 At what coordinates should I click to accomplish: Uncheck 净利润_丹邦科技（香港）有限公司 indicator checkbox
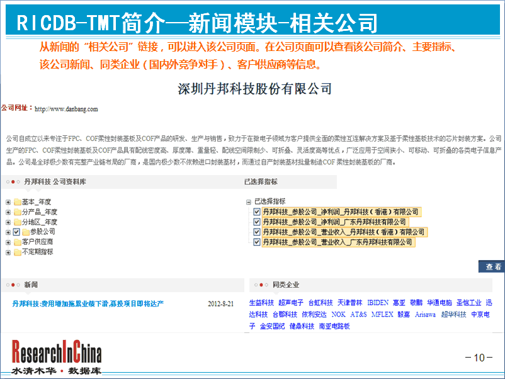(257, 212)
